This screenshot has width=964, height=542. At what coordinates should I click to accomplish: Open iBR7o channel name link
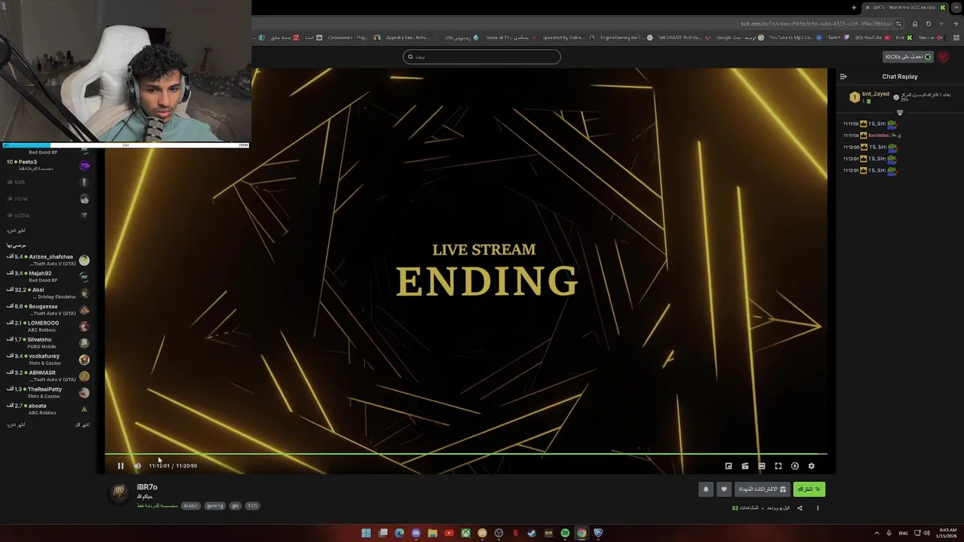(147, 487)
